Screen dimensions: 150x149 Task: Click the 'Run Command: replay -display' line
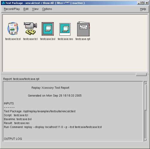(53, 127)
